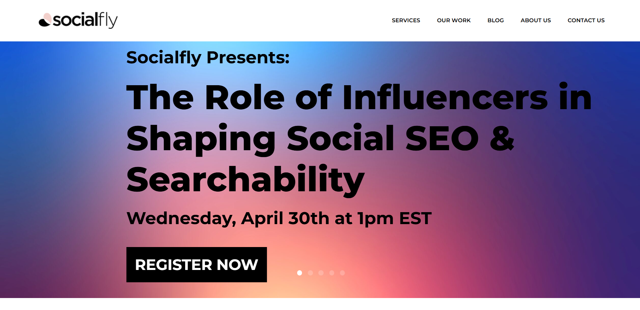Show the fourth carousel slide dot
The image size is (640, 310).
coord(331,273)
